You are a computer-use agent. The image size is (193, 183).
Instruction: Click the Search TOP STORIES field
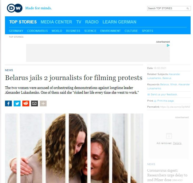click(x=169, y=8)
